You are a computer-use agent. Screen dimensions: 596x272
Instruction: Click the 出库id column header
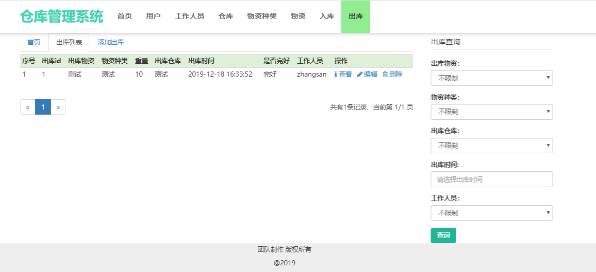(x=52, y=61)
